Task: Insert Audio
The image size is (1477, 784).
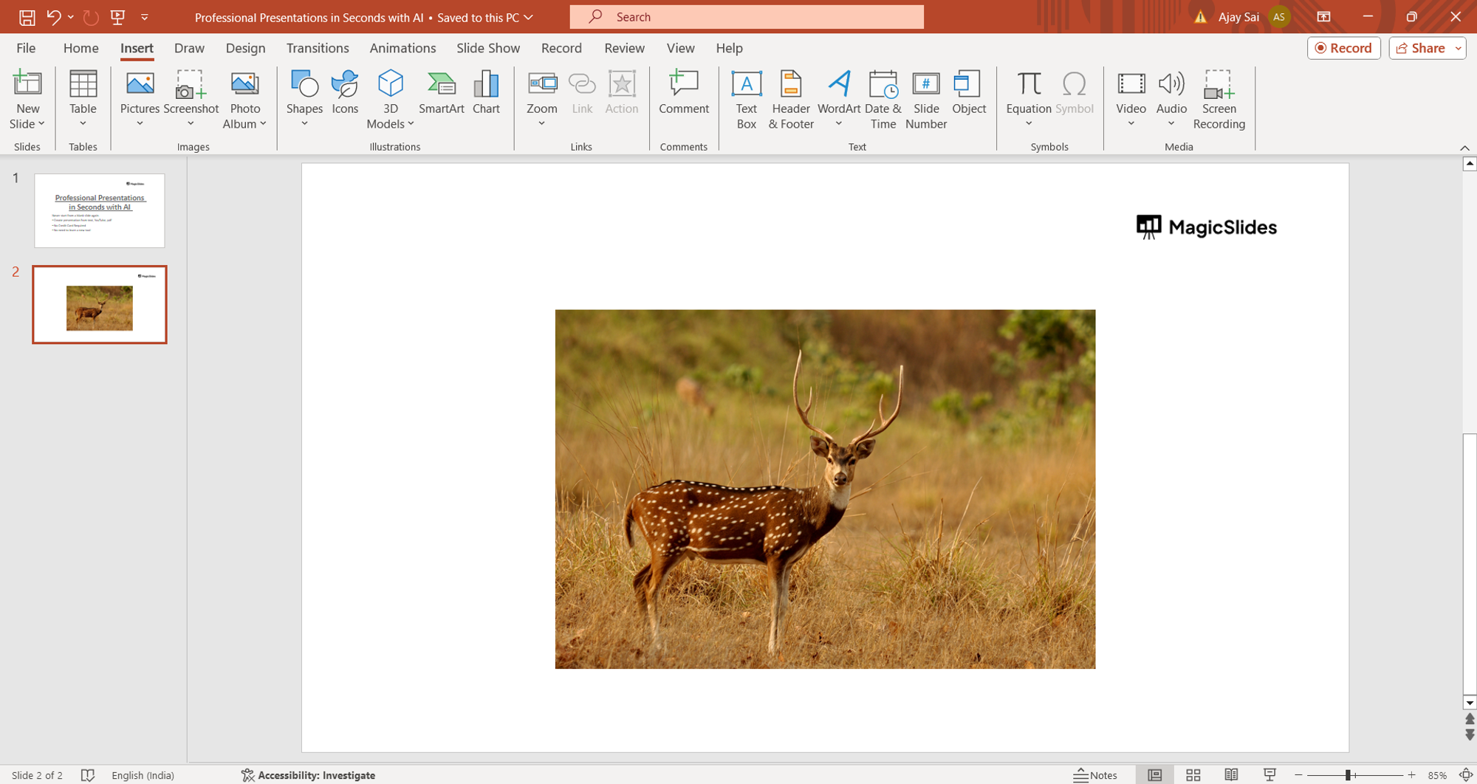Action: click(x=1171, y=99)
